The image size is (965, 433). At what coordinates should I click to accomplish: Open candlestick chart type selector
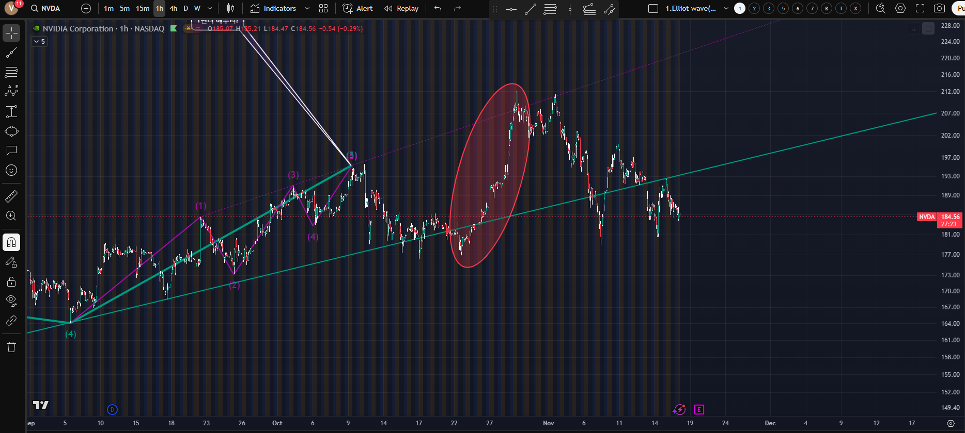coord(230,8)
